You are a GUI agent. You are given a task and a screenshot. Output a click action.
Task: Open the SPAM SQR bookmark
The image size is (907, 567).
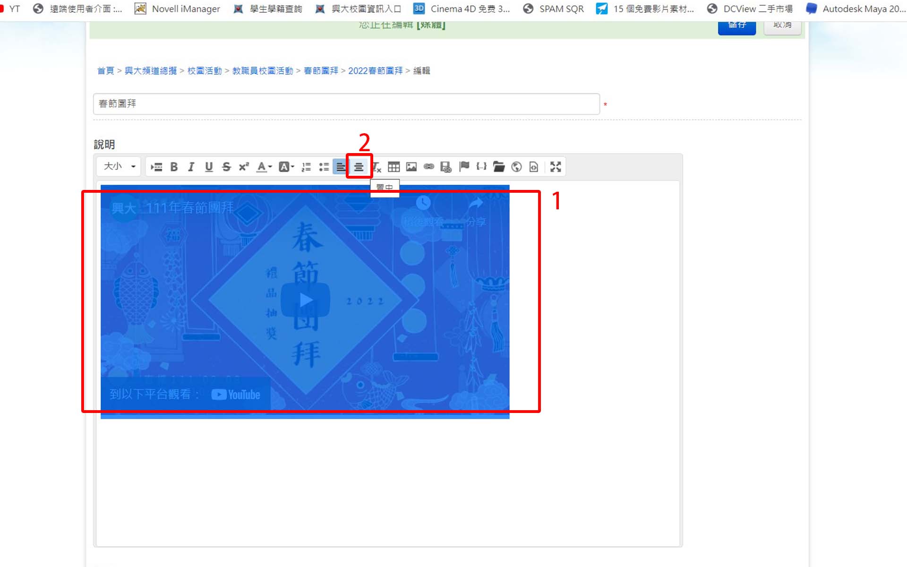(x=554, y=9)
